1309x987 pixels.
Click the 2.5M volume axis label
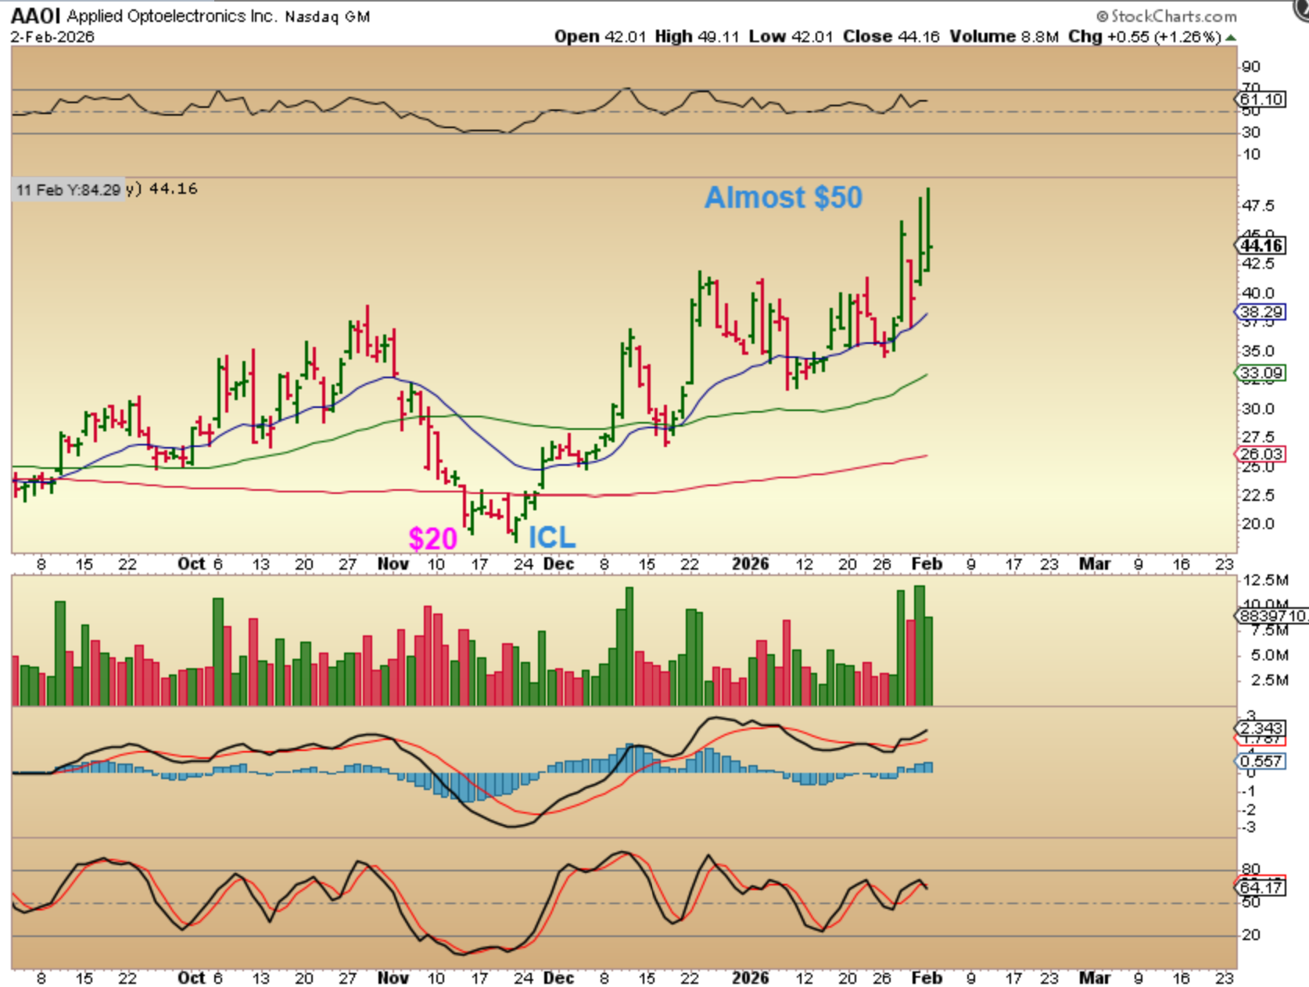click(1269, 680)
